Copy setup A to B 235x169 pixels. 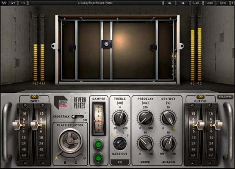pos(196,3)
